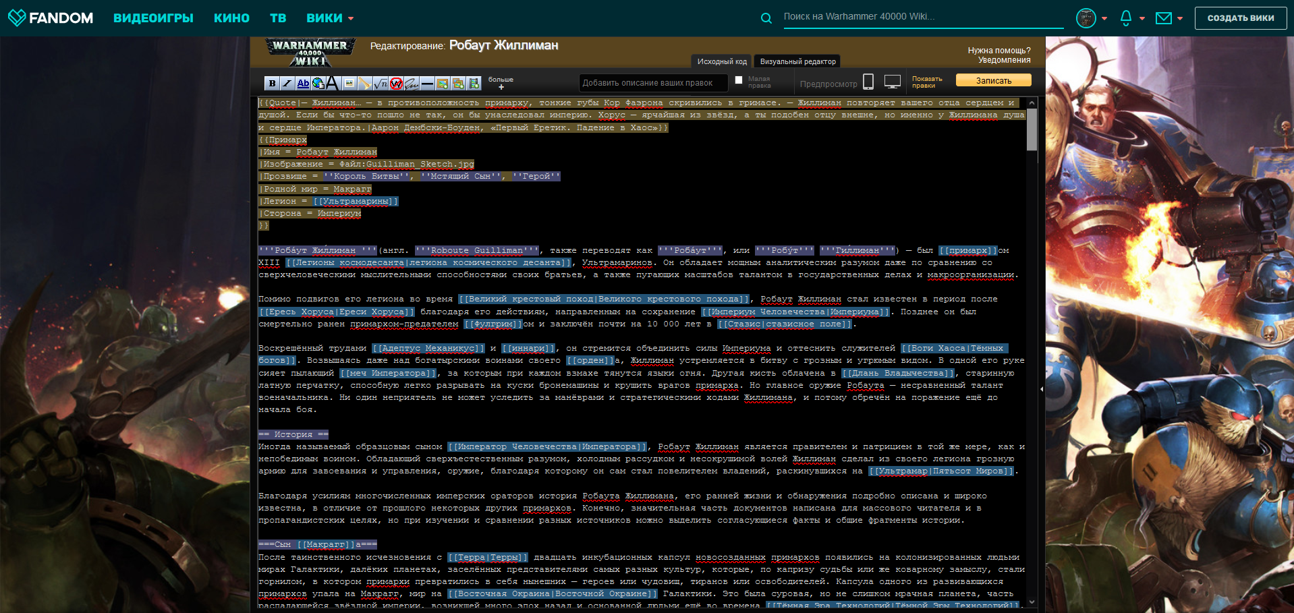This screenshot has width=1294, height=613.
Task: Insert signature with timestamp icon
Action: pyautogui.click(x=412, y=83)
